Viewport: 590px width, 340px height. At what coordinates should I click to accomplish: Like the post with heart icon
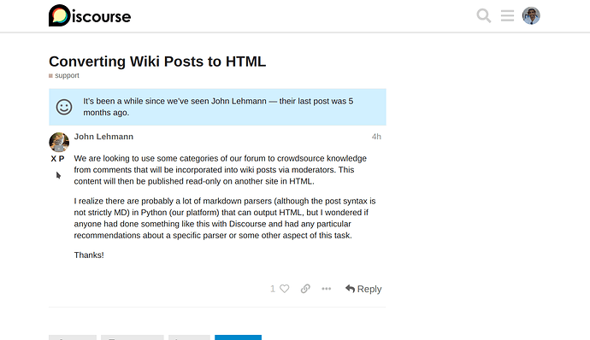(285, 289)
